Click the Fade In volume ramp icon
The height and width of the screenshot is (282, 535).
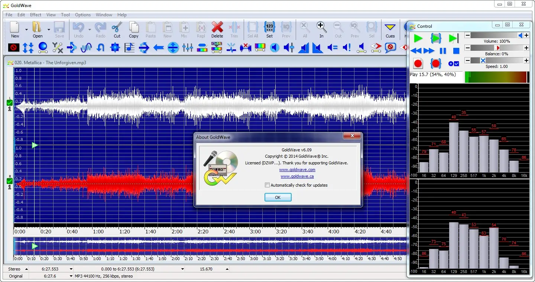pyautogui.click(x=304, y=47)
